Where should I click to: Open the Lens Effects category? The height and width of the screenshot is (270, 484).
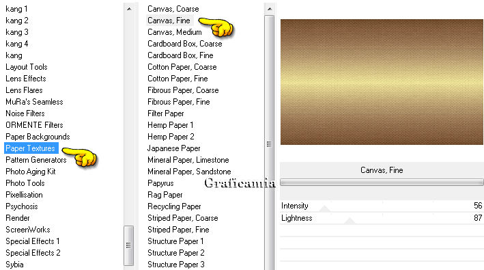[x=26, y=79]
